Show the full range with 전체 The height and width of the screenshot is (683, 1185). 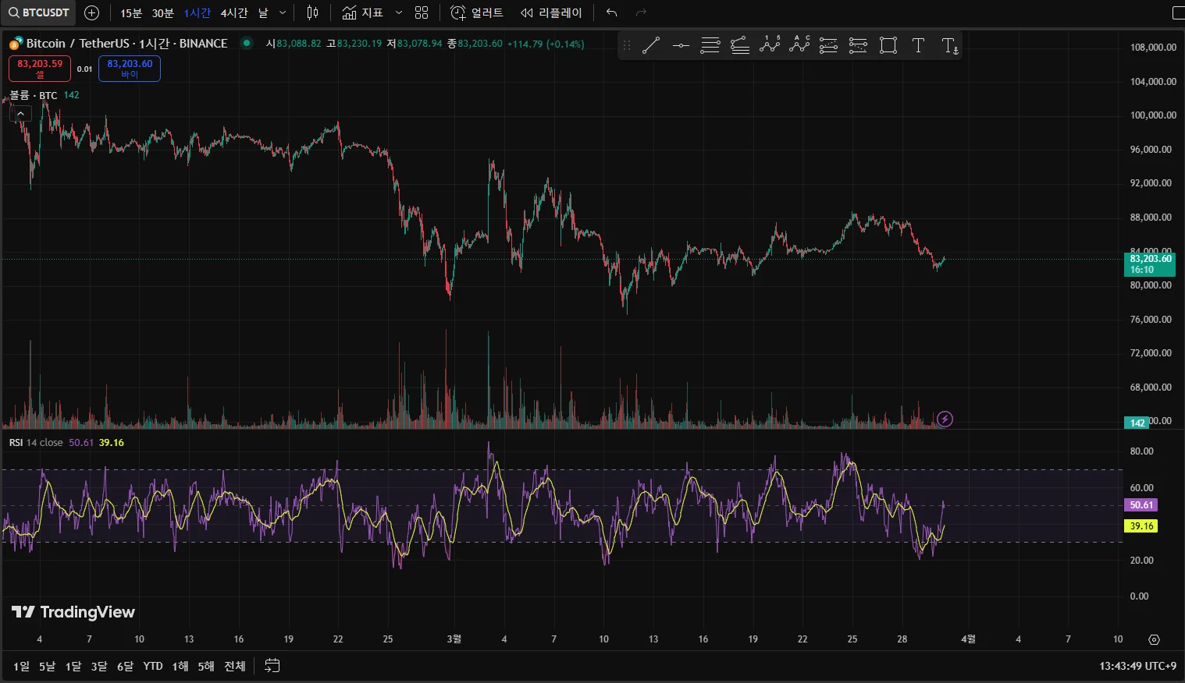235,666
